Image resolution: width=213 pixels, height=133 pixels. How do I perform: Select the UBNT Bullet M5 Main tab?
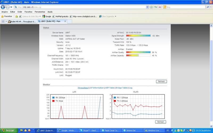click(51, 21)
